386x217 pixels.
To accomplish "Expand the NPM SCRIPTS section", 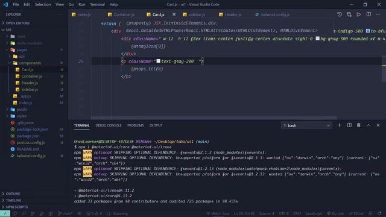I will (17, 207).
